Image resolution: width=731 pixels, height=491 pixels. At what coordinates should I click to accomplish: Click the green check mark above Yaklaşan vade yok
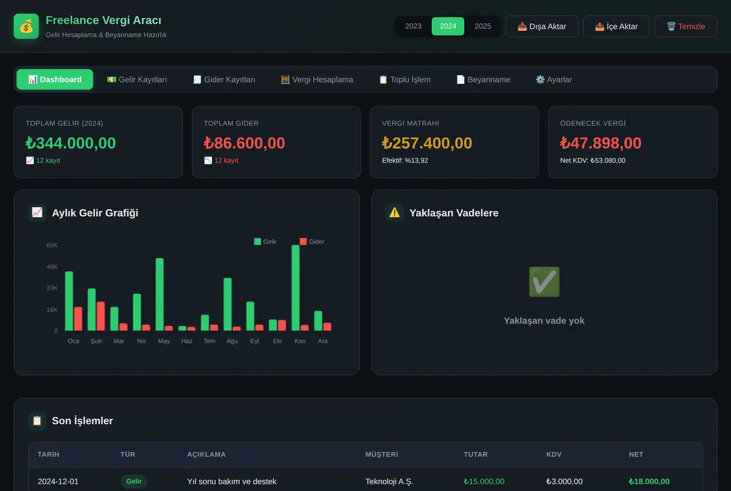(x=544, y=282)
